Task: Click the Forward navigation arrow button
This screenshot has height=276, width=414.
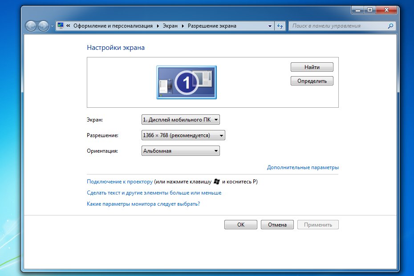Action: (x=43, y=26)
